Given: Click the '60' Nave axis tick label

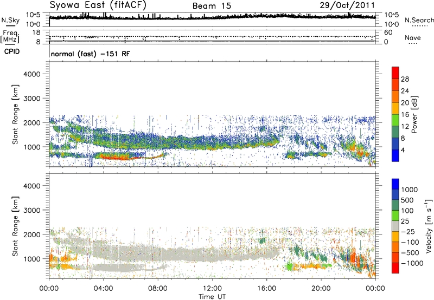Looking at the screenshot, I should (x=388, y=32).
